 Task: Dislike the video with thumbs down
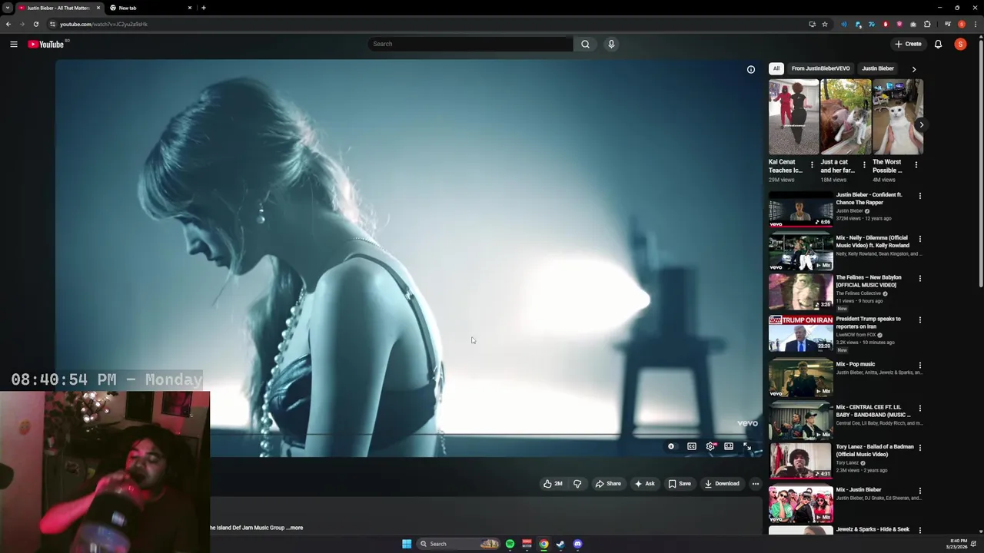tap(577, 484)
